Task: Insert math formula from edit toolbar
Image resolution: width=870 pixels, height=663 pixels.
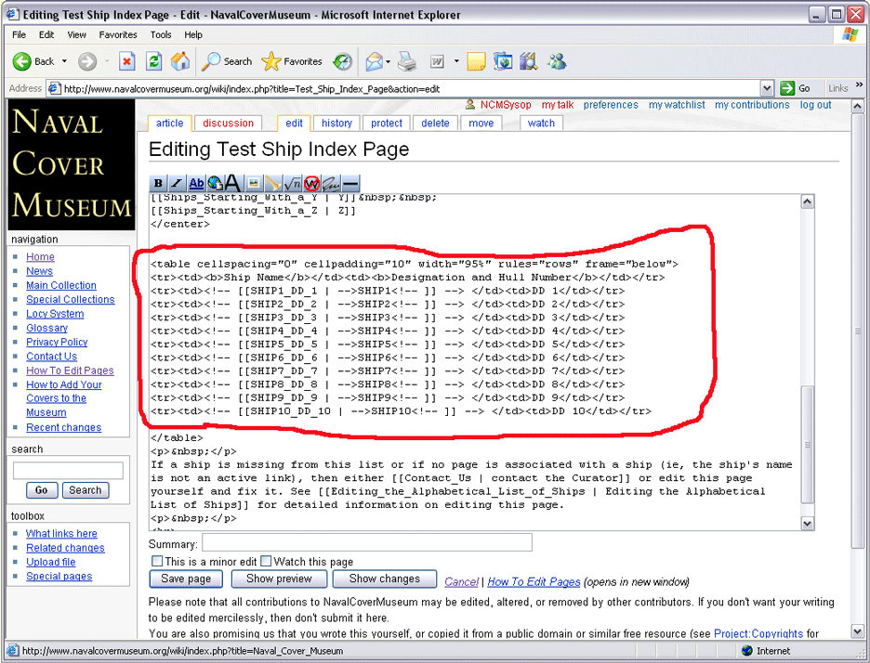Action: [x=292, y=184]
